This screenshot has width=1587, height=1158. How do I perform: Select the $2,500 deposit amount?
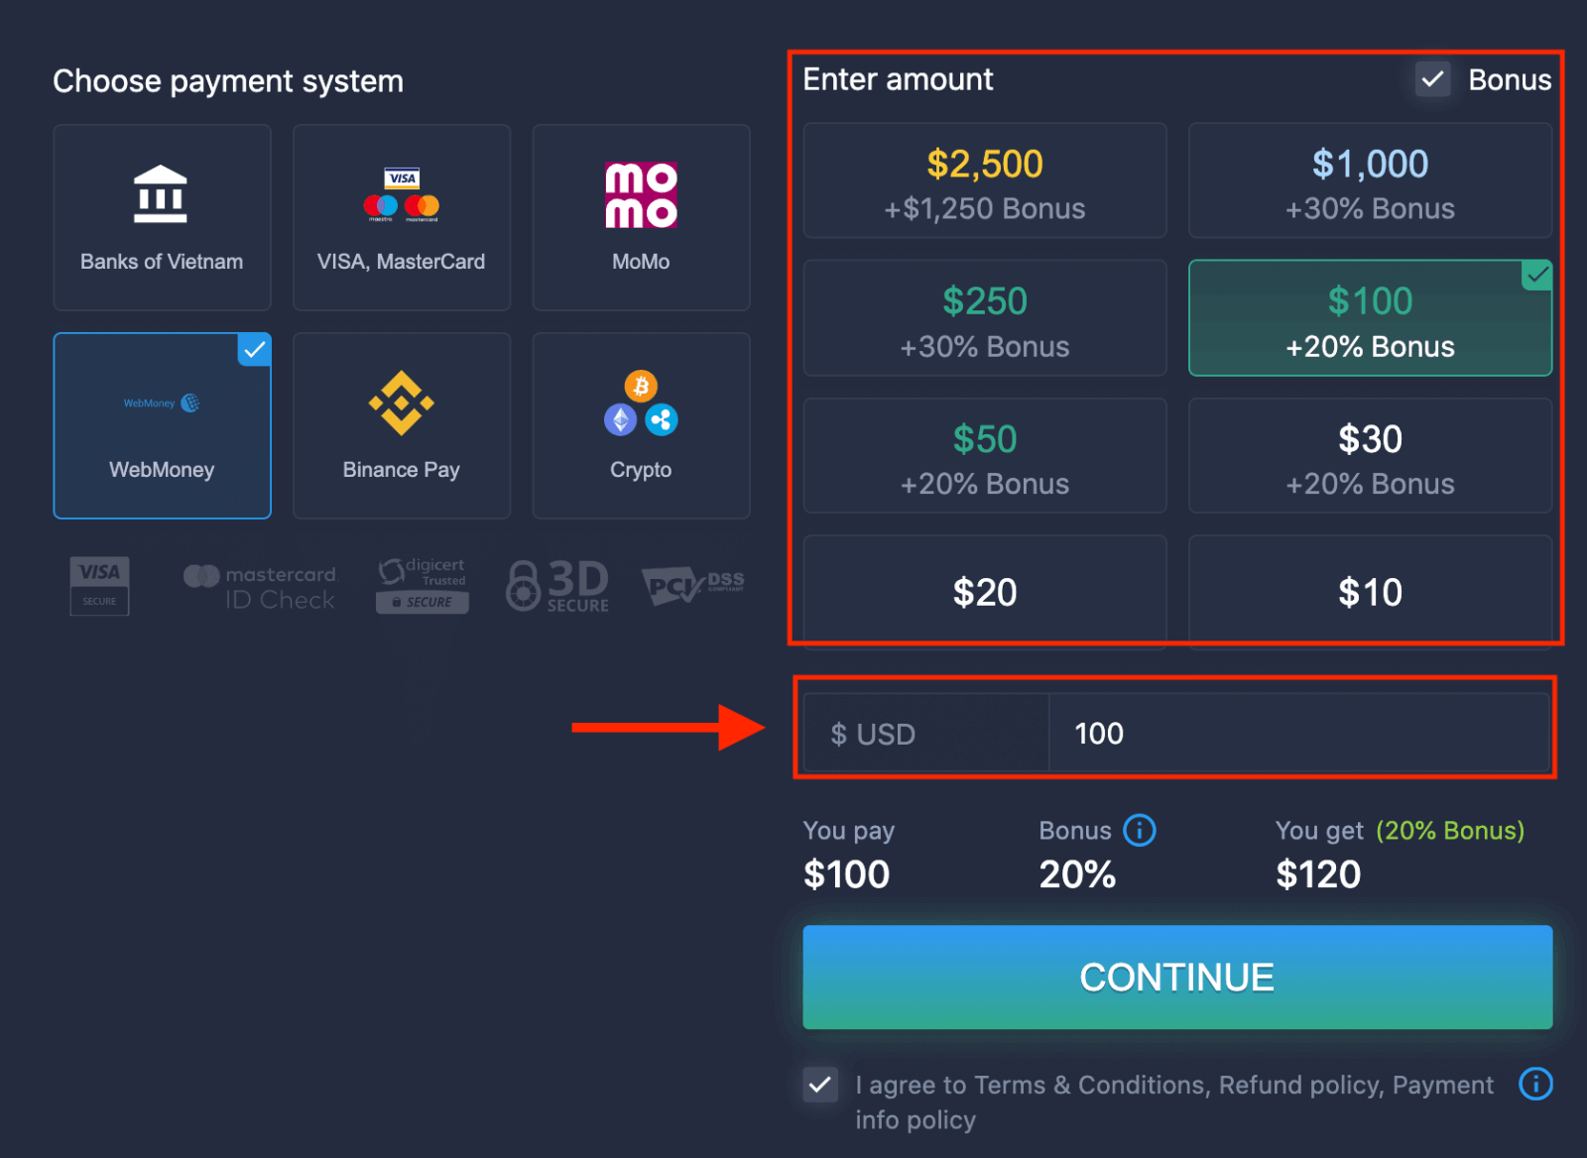click(984, 180)
